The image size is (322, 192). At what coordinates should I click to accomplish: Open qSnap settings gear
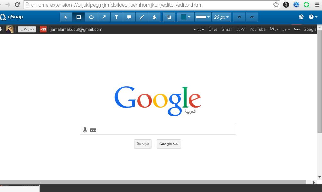[x=301, y=17]
